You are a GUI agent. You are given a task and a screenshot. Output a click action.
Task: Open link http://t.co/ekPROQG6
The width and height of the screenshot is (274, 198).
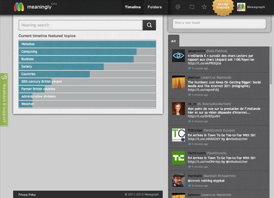point(204,63)
